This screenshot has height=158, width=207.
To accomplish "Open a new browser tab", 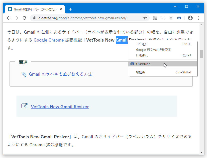I will point(70,9).
